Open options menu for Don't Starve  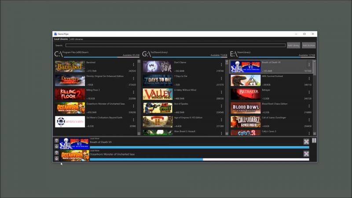[x=221, y=65]
